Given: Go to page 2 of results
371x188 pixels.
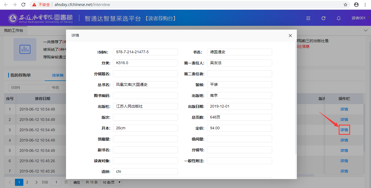Looking at the screenshot, I should click(27, 182).
